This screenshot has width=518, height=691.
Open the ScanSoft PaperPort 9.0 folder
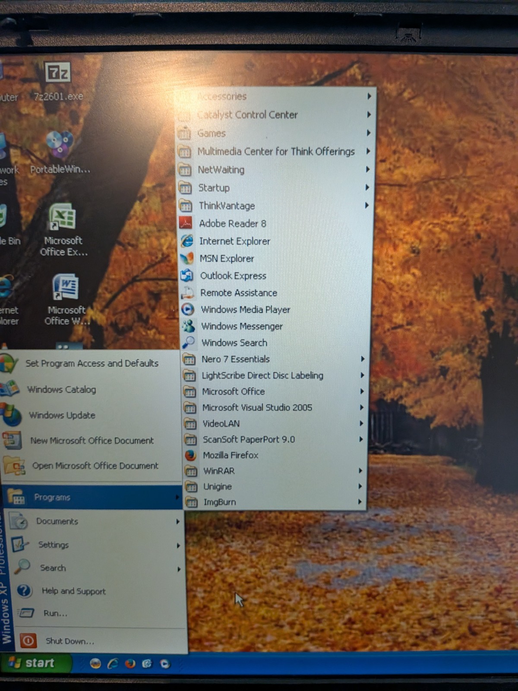coord(274,440)
